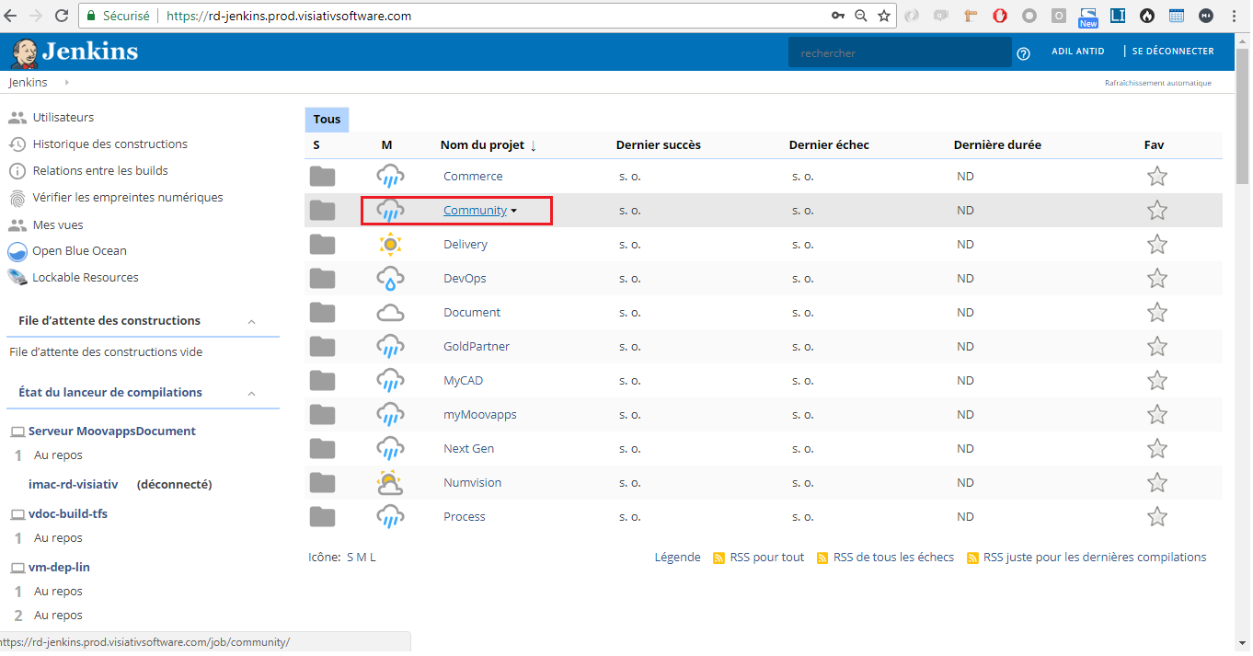
Task: Click the Commerce folder icon
Action: click(x=322, y=177)
